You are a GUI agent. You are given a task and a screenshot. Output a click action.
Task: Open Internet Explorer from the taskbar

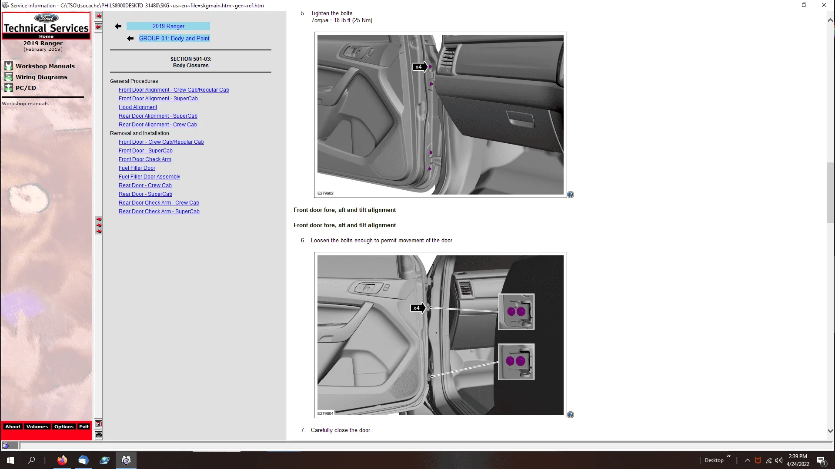(x=105, y=460)
